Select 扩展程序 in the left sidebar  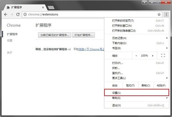(12, 34)
